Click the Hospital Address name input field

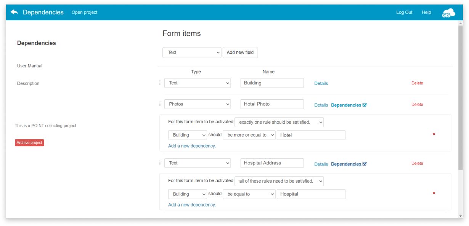272,163
